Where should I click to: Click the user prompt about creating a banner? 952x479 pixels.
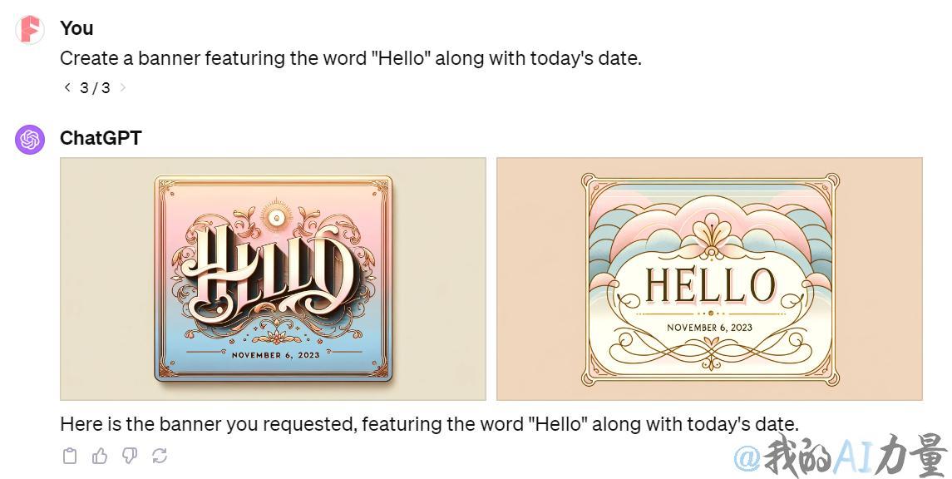(350, 58)
